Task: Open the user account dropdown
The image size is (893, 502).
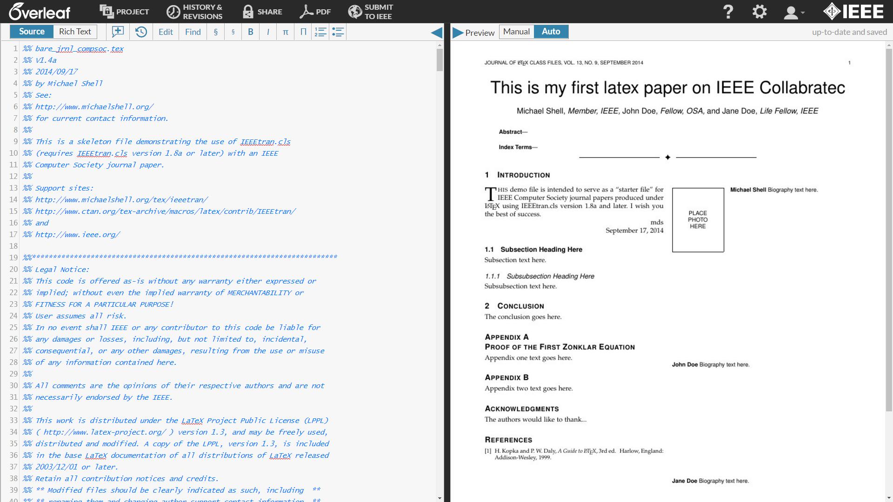Action: click(793, 12)
